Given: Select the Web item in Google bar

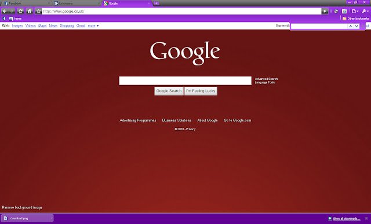Looking at the screenshot, I should pyautogui.click(x=6, y=25).
